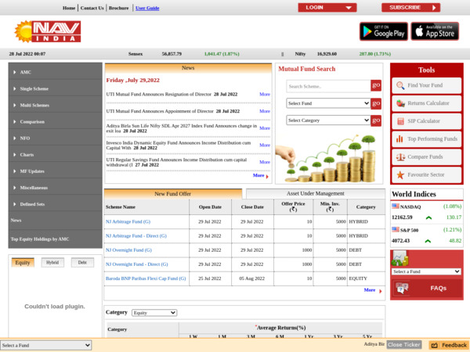Click the fund chart icon above Select a Fund
This screenshot has height=352, width=470.
pyautogui.click(x=399, y=259)
